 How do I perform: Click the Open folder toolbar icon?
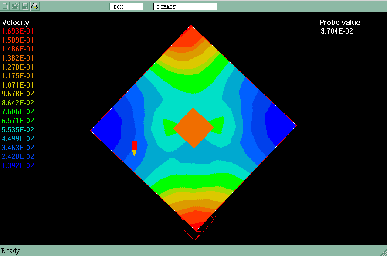(x=15, y=6)
